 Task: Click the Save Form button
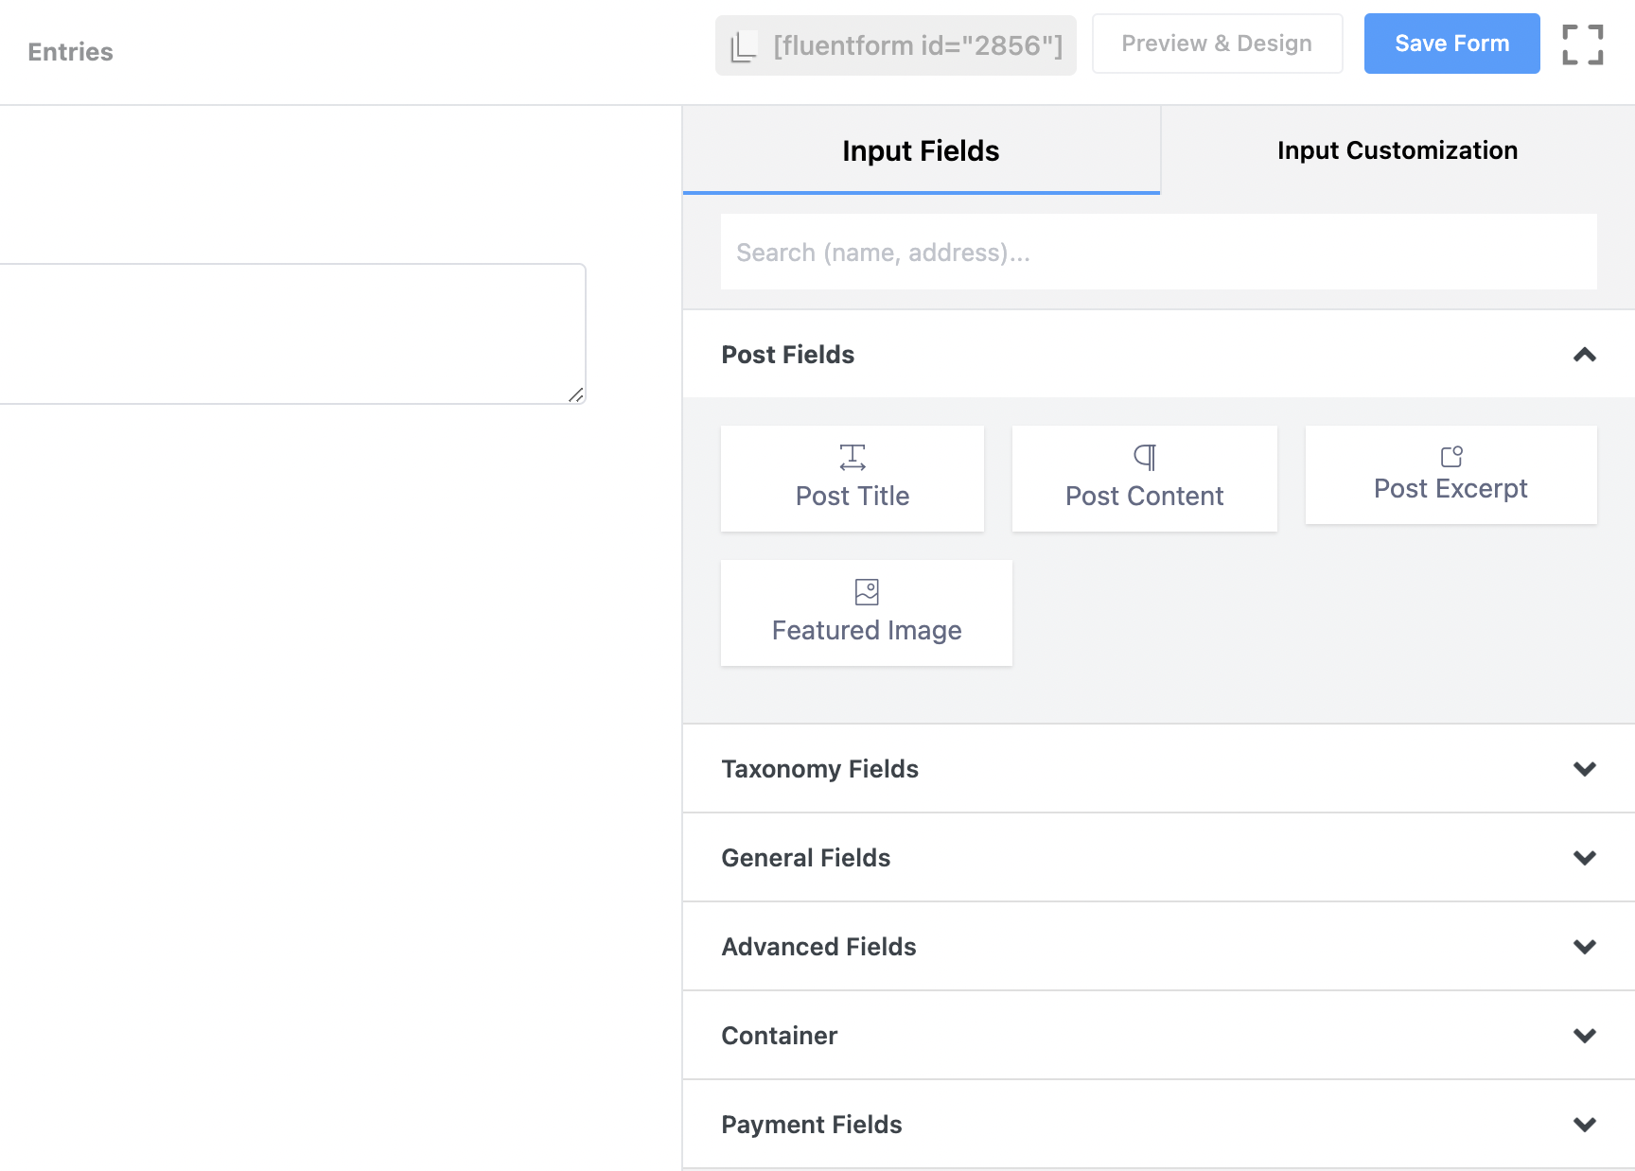(x=1451, y=44)
